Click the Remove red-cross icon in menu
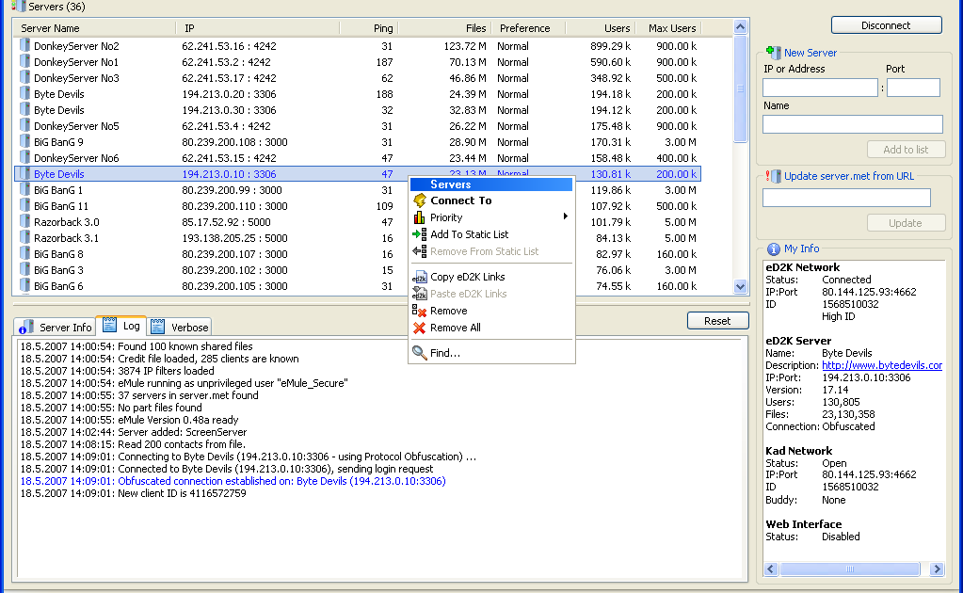This screenshot has width=963, height=593. [420, 311]
